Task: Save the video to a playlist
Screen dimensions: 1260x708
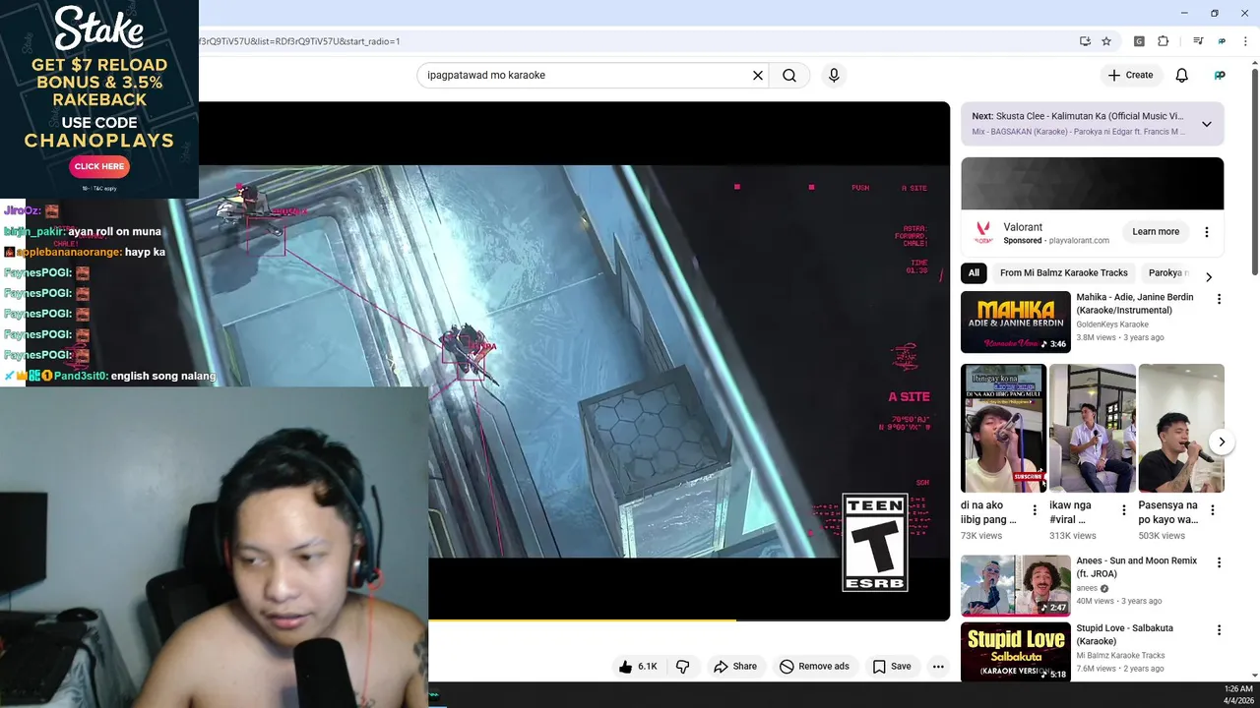Action: [891, 667]
